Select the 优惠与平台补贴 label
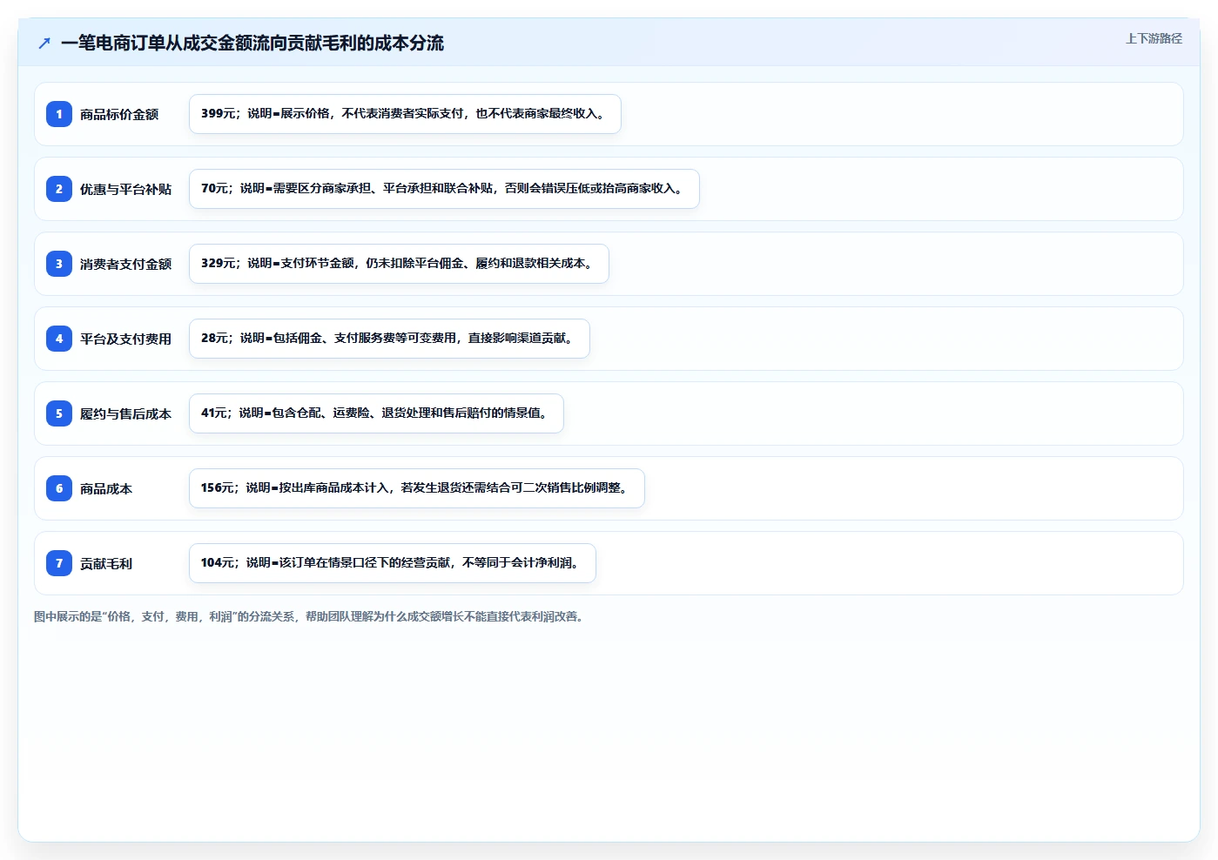The height and width of the screenshot is (860, 1218). click(125, 189)
